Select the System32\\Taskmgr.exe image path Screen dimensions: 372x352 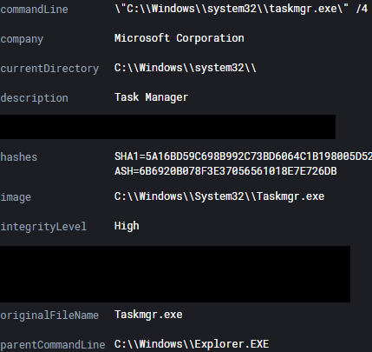(x=219, y=196)
